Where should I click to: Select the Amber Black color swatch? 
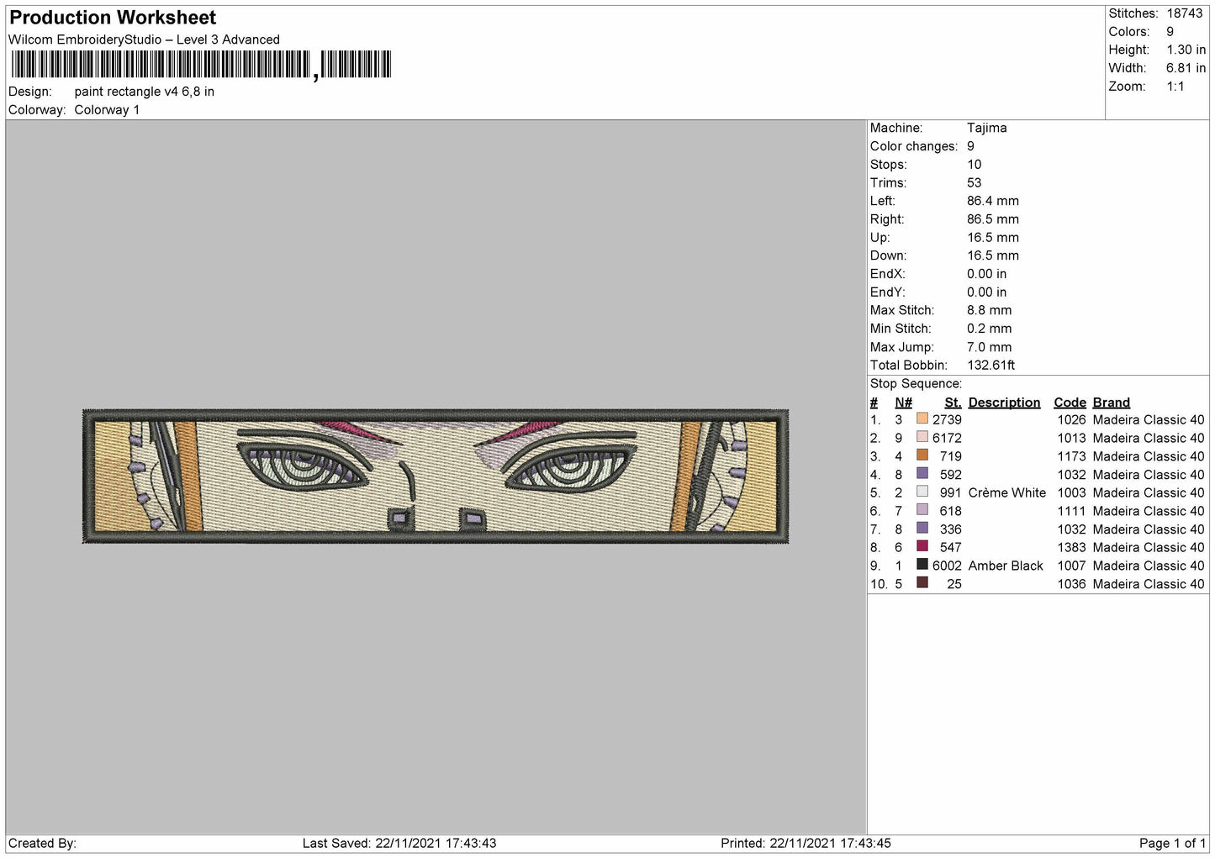pos(922,566)
